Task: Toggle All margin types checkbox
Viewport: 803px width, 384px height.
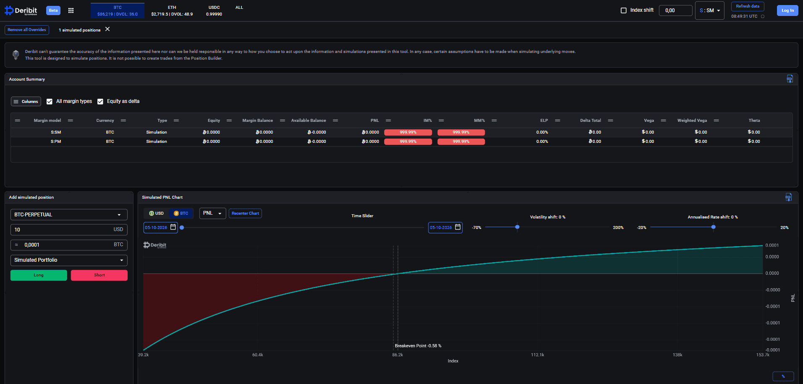Action: coord(50,102)
